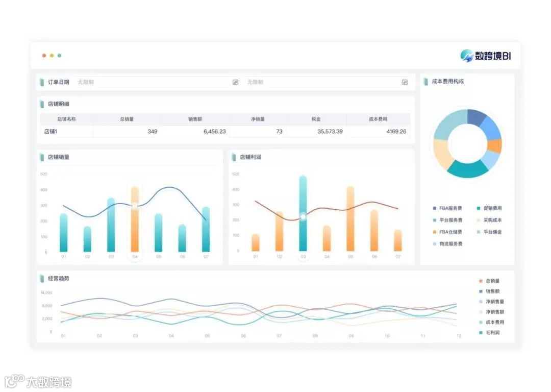The image size is (551, 392).
Task: Select the orange donut segment
Action: pos(495,146)
